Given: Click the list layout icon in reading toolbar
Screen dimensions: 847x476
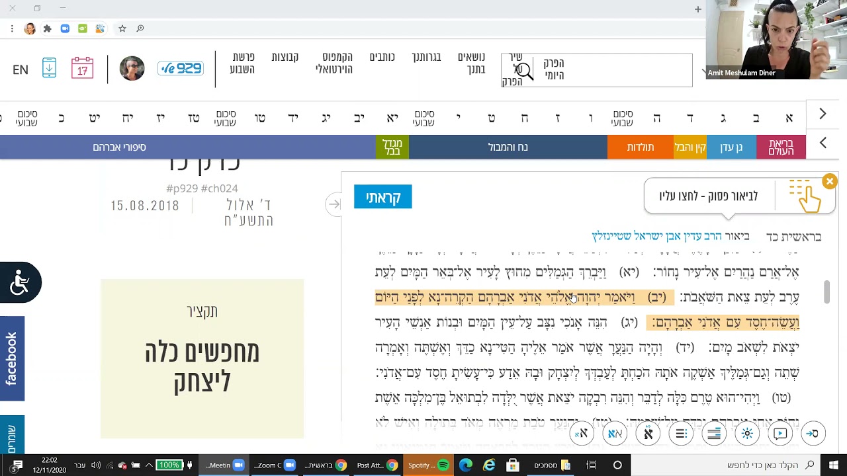Looking at the screenshot, I should point(681,434).
